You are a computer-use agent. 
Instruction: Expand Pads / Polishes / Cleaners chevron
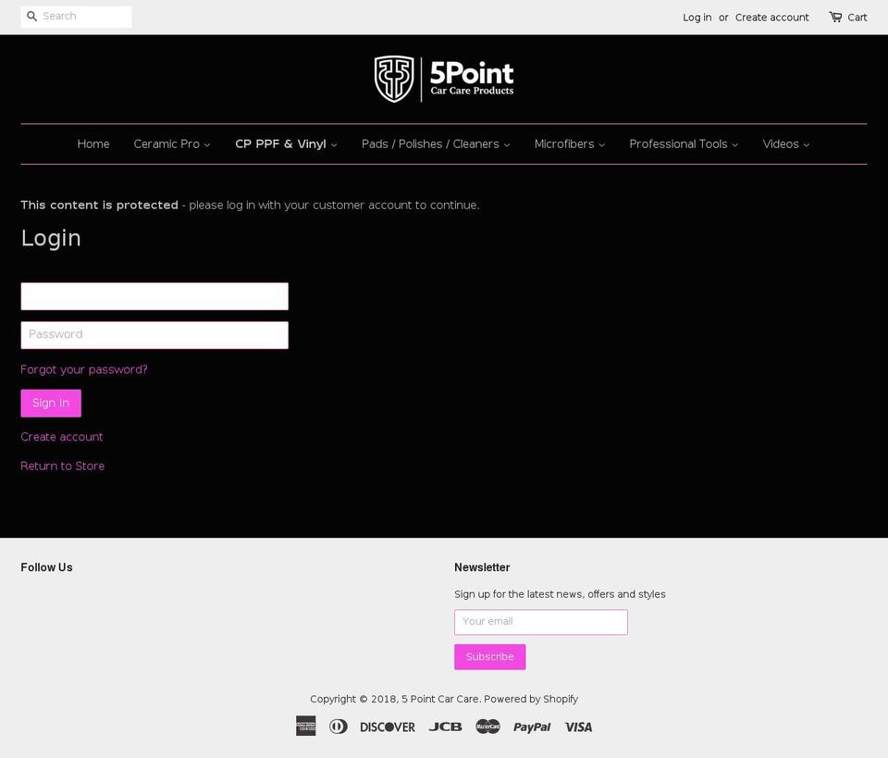507,145
